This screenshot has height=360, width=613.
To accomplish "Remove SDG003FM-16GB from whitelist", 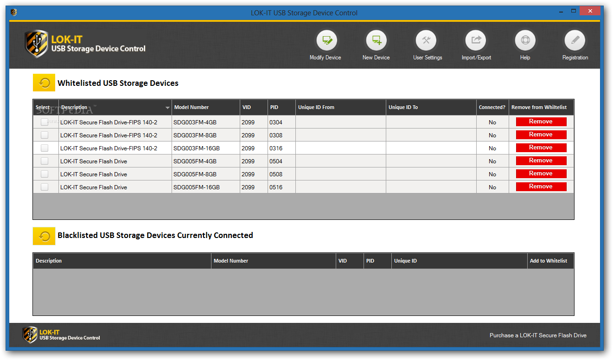I will [541, 148].
